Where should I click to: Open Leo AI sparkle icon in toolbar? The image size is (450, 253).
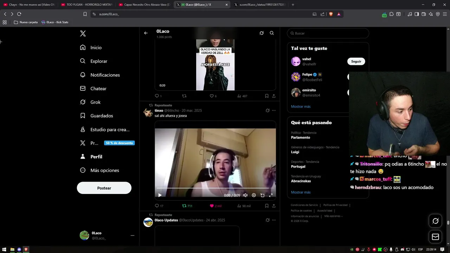click(431, 14)
